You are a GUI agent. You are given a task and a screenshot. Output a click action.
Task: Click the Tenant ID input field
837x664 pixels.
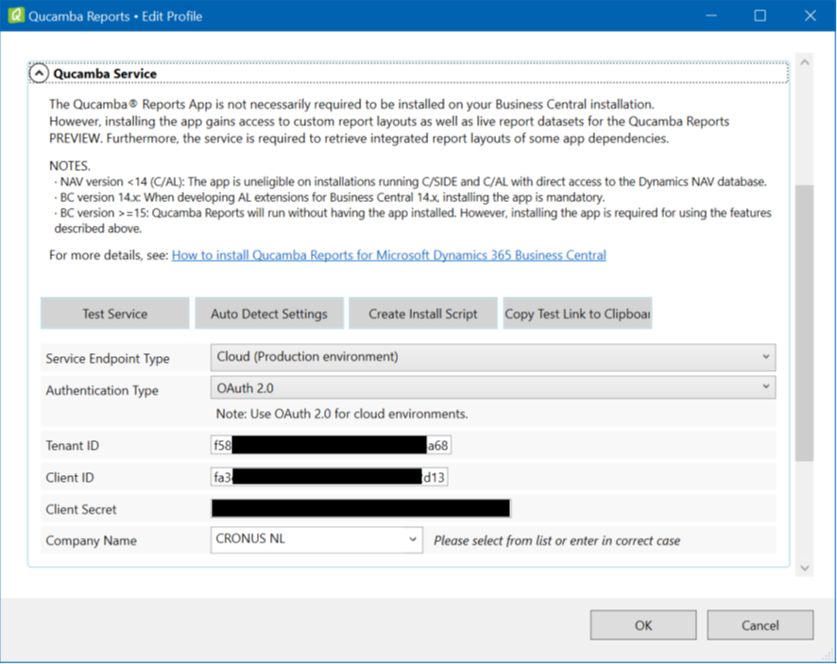(x=331, y=445)
